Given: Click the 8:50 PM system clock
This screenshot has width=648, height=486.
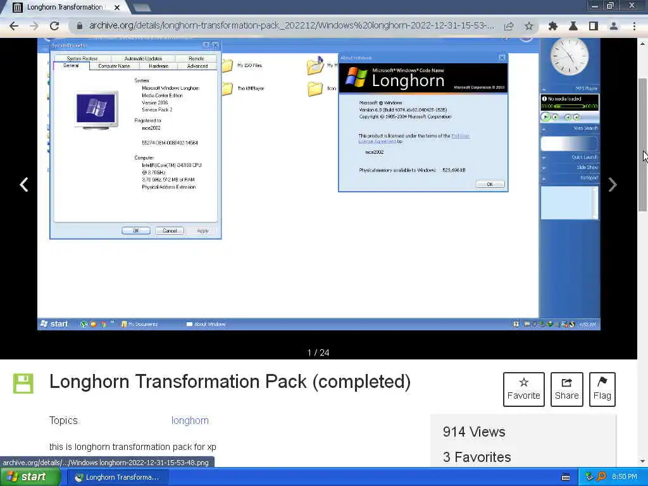Looking at the screenshot, I should (625, 477).
